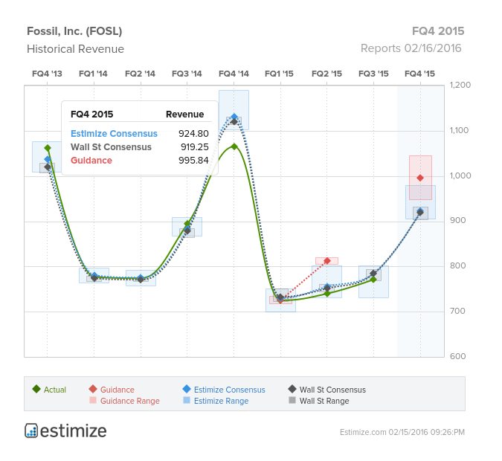The height and width of the screenshot is (461, 502).
Task: Click the FQ4 '13 green Actual data point
Action: pos(48,148)
